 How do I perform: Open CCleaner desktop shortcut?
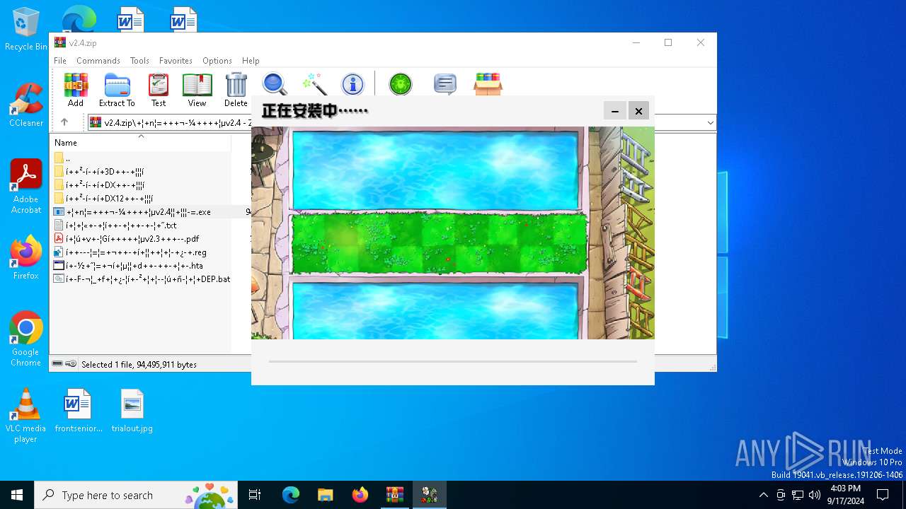tap(25, 105)
